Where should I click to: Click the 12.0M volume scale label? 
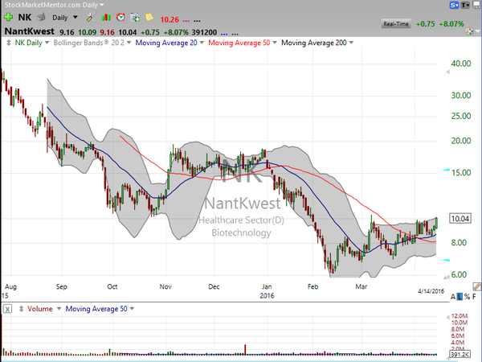(x=460, y=316)
